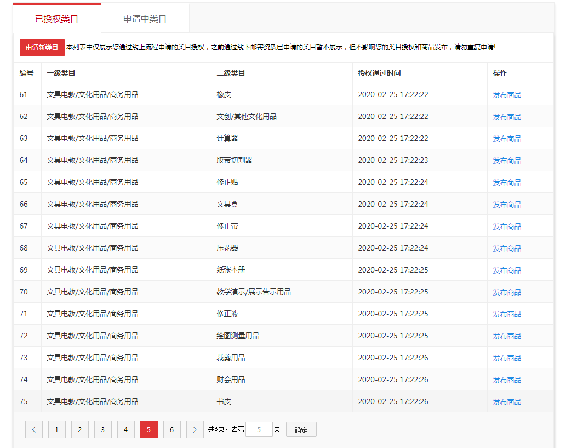This screenshot has height=448, width=566.
Task: Click 发布商品 for 修正带 row
Action: tap(506, 226)
